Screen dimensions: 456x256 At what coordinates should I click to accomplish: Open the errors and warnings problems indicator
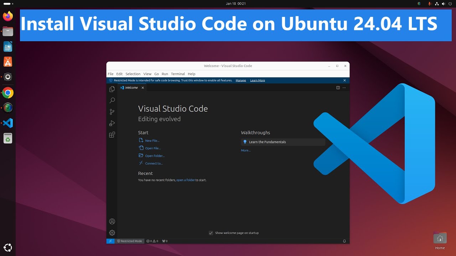click(152, 241)
